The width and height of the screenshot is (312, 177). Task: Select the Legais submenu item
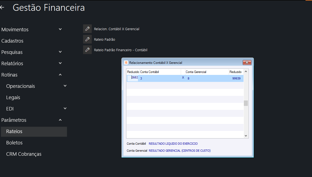(x=13, y=98)
